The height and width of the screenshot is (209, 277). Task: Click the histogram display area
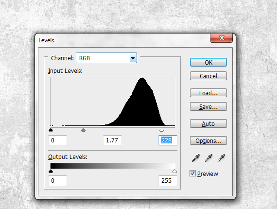click(113, 102)
